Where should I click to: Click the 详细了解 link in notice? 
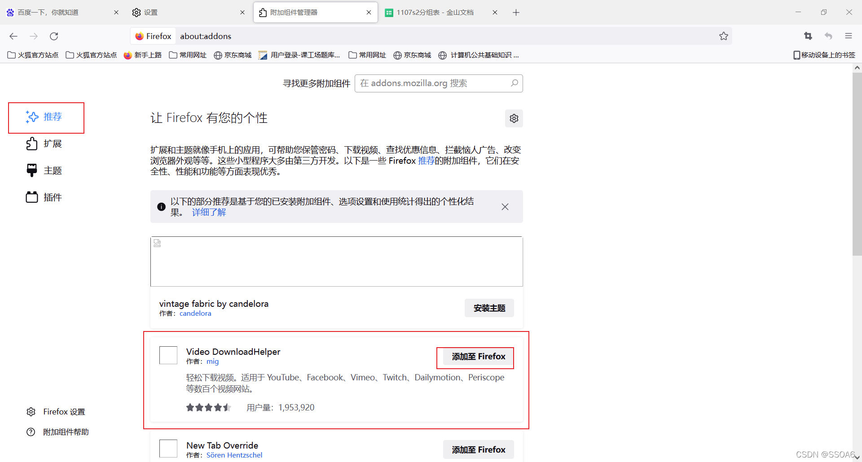click(209, 212)
